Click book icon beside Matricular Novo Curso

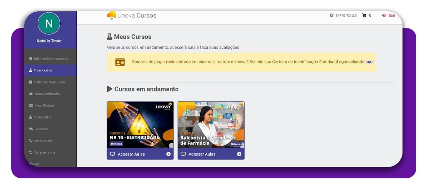[31, 82]
